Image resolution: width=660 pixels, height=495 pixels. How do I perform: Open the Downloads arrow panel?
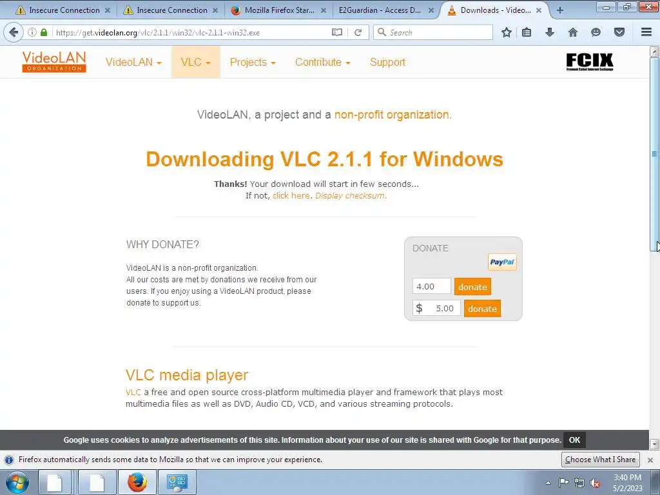pyautogui.click(x=550, y=32)
